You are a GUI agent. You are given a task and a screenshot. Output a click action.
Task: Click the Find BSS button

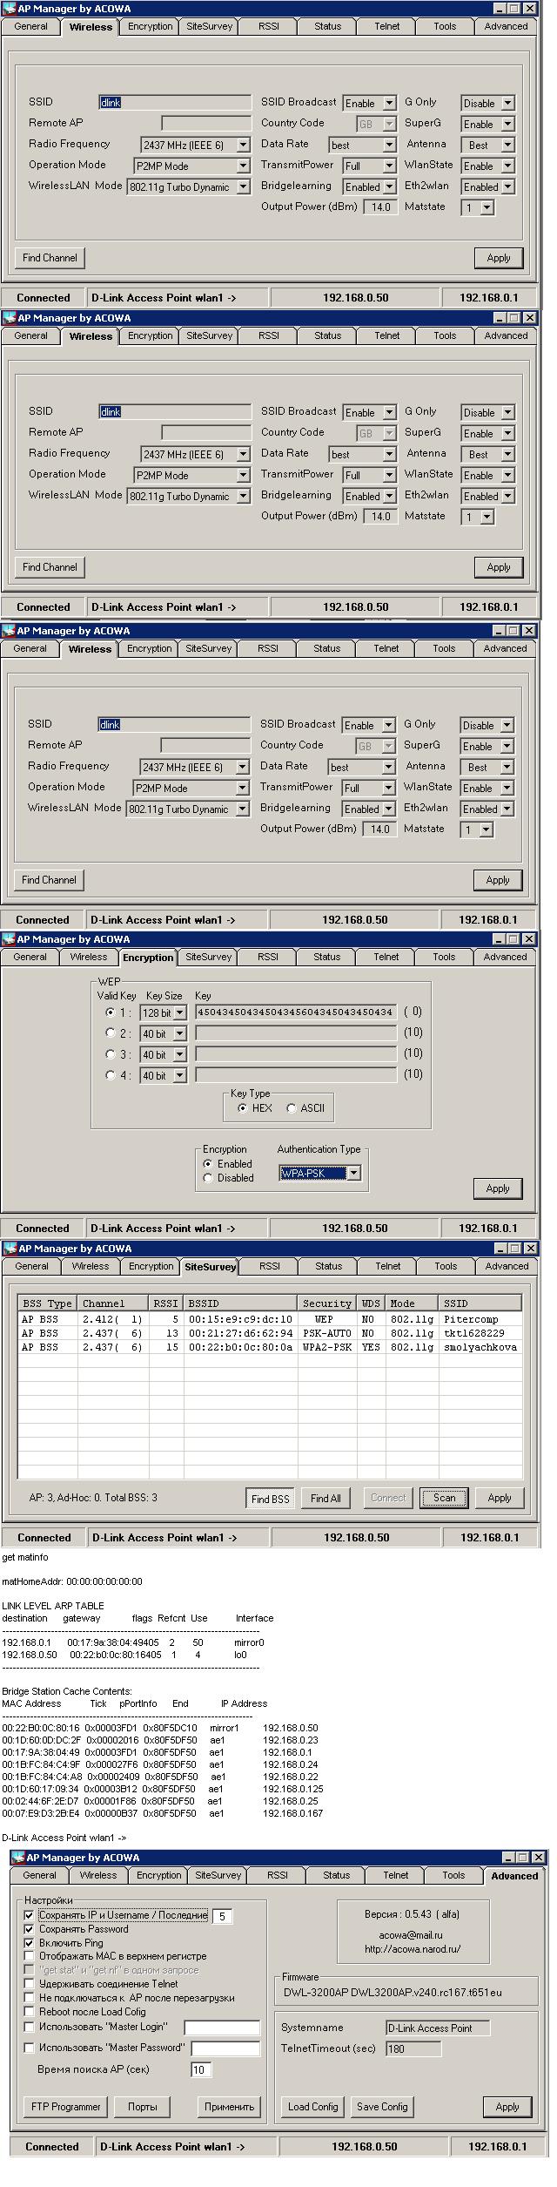(x=270, y=1499)
